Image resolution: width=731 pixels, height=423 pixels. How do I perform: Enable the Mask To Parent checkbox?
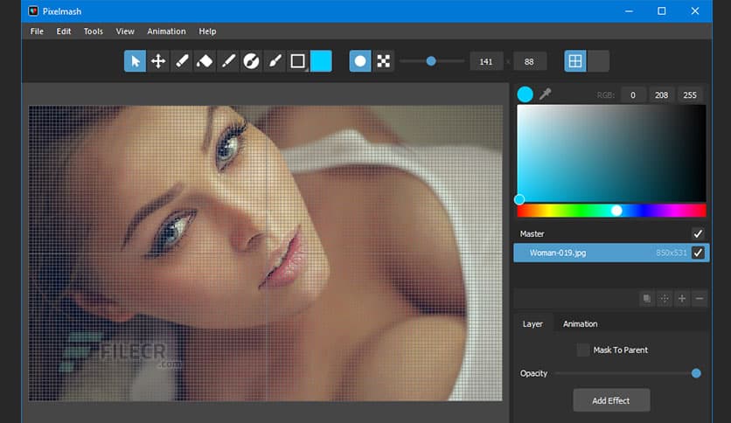tap(583, 350)
